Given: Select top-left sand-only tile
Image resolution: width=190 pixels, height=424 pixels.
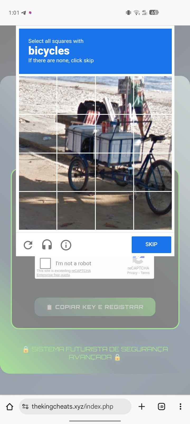Looking at the screenshot, I should (38, 95).
